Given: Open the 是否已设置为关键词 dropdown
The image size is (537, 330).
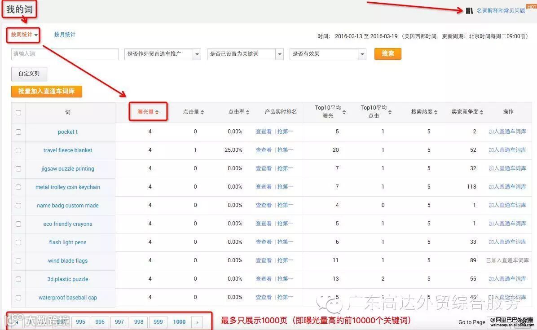Looking at the screenshot, I should [280, 54].
